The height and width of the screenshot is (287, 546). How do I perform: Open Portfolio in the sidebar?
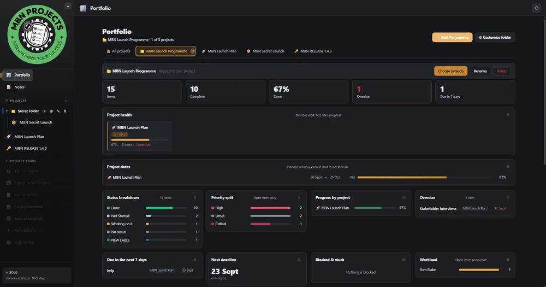point(18,75)
